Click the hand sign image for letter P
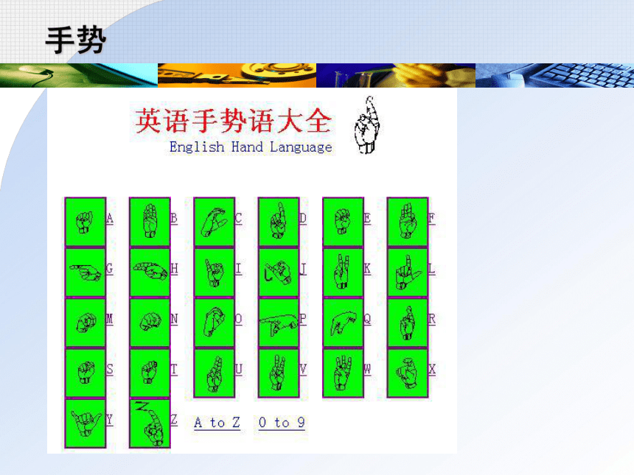Image resolution: width=634 pixels, height=475 pixels. (279, 323)
